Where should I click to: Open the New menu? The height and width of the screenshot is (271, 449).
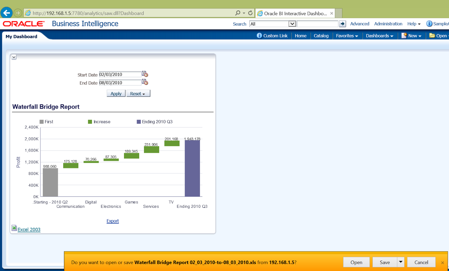click(x=415, y=36)
